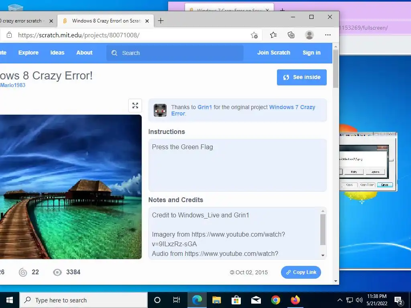Switch to the crazy error scratch tab
This screenshot has width=411, height=308.
(x=22, y=21)
